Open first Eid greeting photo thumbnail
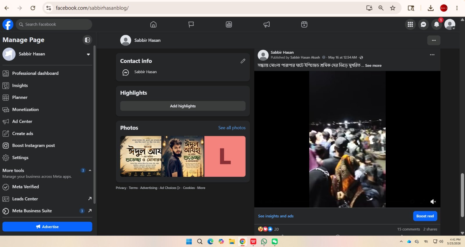 coord(141,156)
